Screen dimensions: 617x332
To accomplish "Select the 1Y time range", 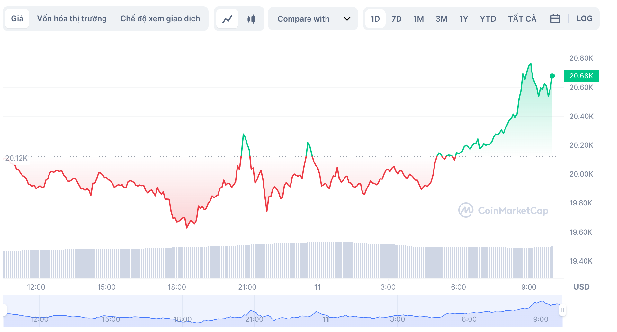I will pyautogui.click(x=463, y=19).
